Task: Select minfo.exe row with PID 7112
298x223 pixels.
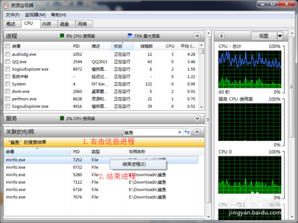Action: pos(101,182)
